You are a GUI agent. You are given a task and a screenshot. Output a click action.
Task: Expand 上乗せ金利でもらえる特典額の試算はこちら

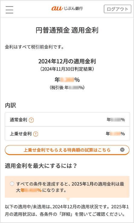click(67, 150)
